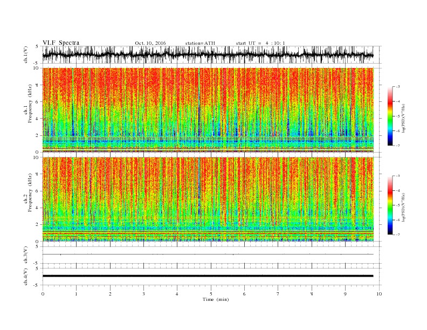Click the "8" kHz tick of ch.2 spectrogram
Image resolution: width=427 pixels, height=330 pixels.
coord(38,174)
